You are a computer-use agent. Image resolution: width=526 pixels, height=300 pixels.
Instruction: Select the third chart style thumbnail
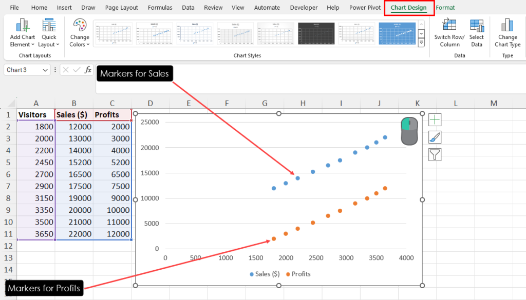[195, 33]
